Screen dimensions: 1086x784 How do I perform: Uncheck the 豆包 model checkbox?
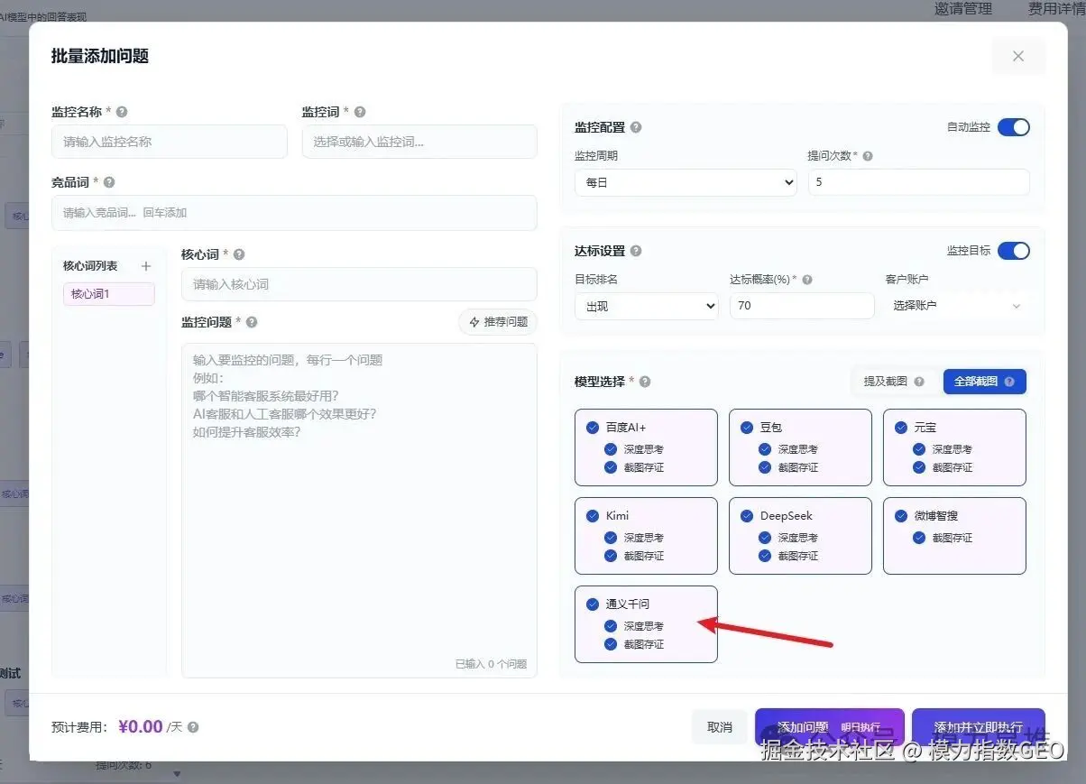pos(747,428)
